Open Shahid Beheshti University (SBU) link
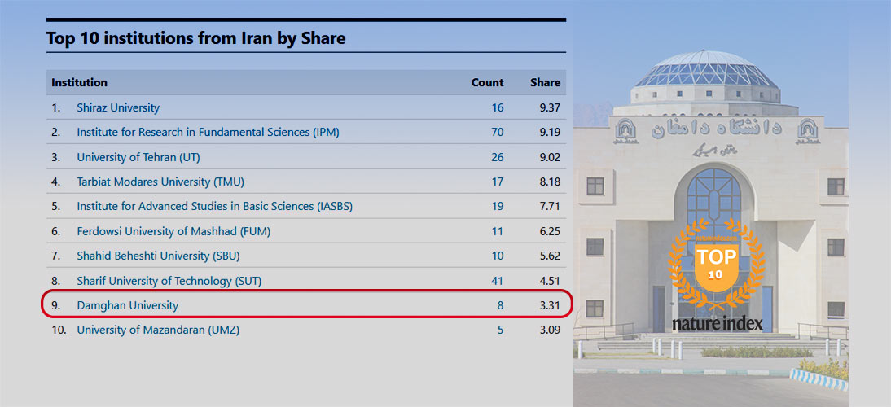Screen dimensions: 891x407 [159, 256]
